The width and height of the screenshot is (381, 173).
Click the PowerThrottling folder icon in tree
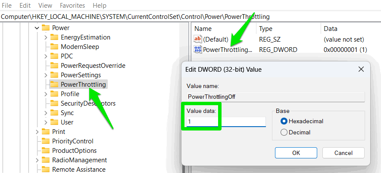(x=54, y=85)
